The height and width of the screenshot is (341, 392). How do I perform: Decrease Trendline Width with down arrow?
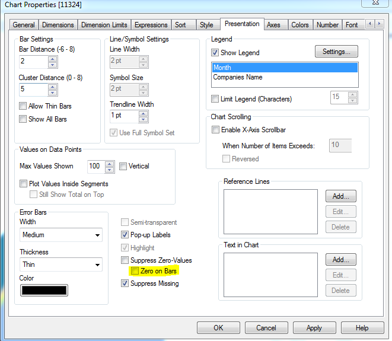point(144,120)
